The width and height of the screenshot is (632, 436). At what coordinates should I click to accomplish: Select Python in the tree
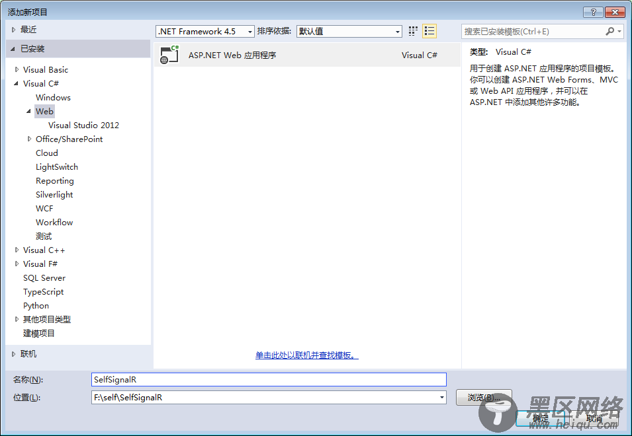pos(36,306)
